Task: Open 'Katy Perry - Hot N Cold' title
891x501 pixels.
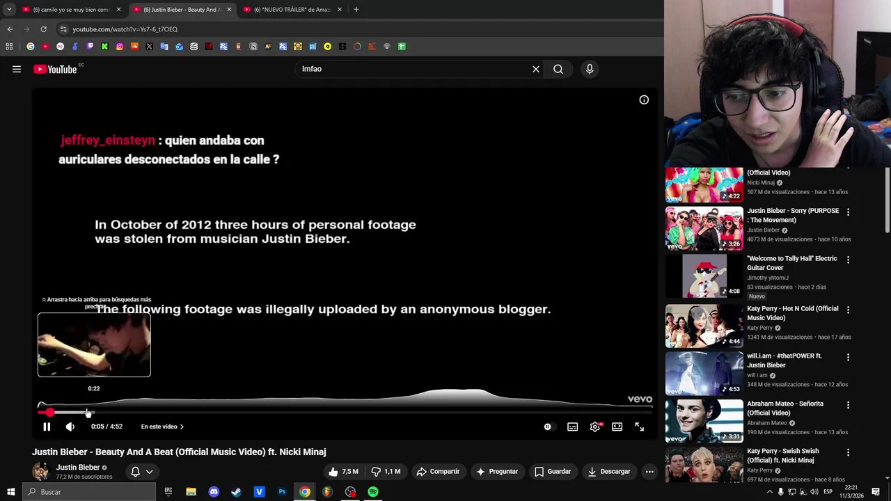Action: click(x=792, y=313)
